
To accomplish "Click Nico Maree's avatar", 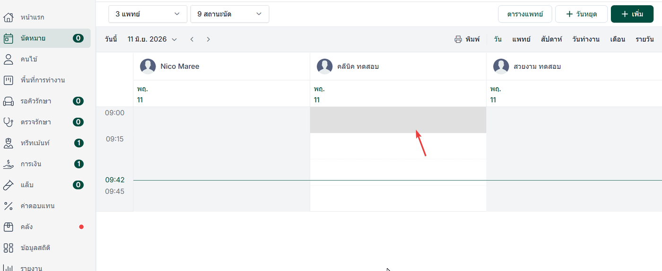I will tap(148, 66).
